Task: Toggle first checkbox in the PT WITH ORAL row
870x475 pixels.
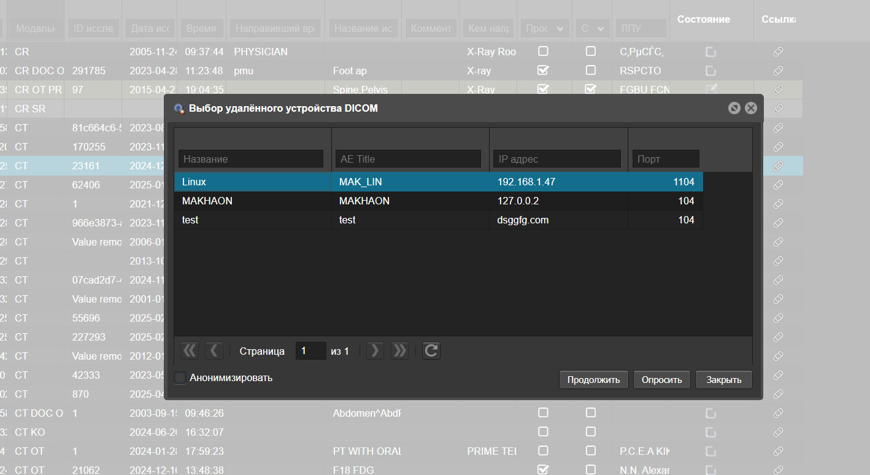Action: point(543,450)
